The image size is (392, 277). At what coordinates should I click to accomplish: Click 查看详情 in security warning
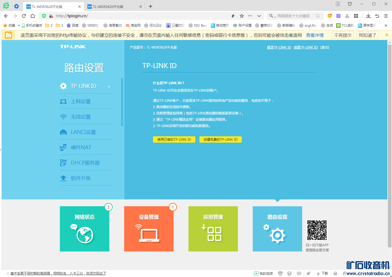[x=315, y=35]
